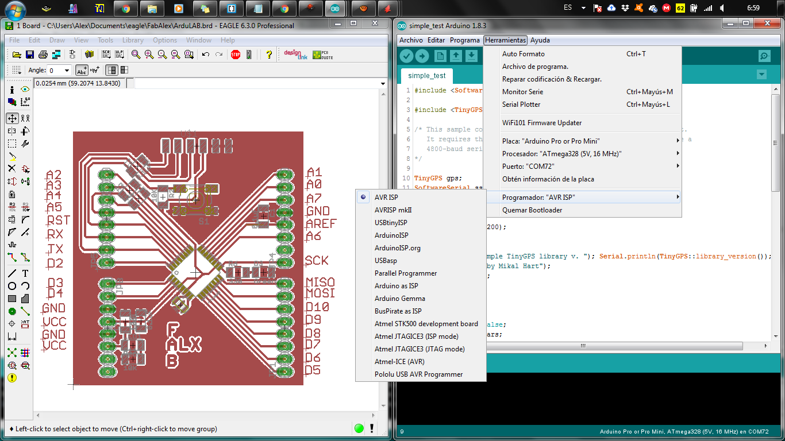The width and height of the screenshot is (785, 441).
Task: Switch to simple_test sketch tab
Action: coord(426,76)
